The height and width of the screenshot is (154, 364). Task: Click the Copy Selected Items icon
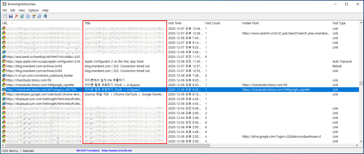pyautogui.click(x=28, y=16)
